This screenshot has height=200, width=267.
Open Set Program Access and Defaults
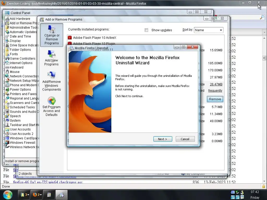coord(51,107)
